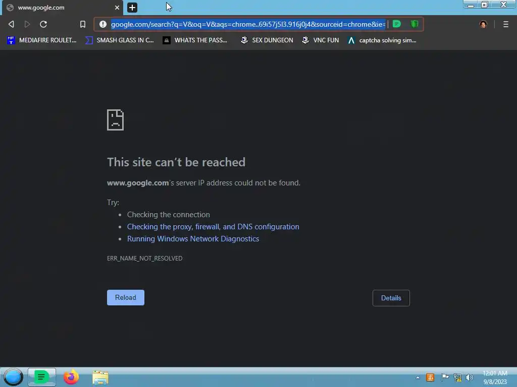Show hidden tray icons arrow
This screenshot has width=517, height=387.
[418, 377]
